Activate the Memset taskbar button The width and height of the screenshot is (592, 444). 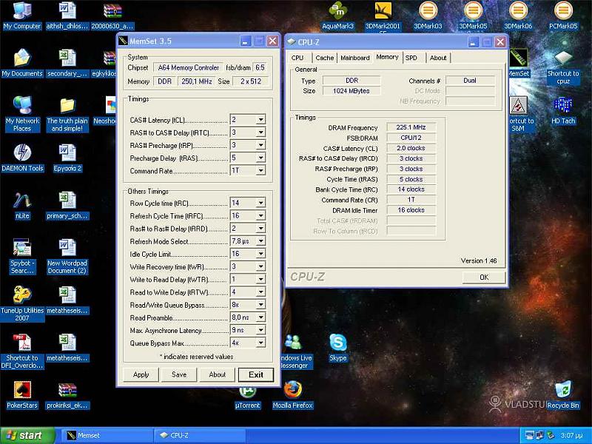click(x=107, y=436)
